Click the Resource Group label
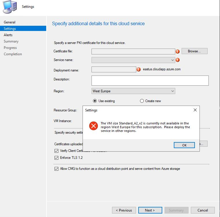Image resolution: width=220 pixels, height=217 pixels. 65,110
